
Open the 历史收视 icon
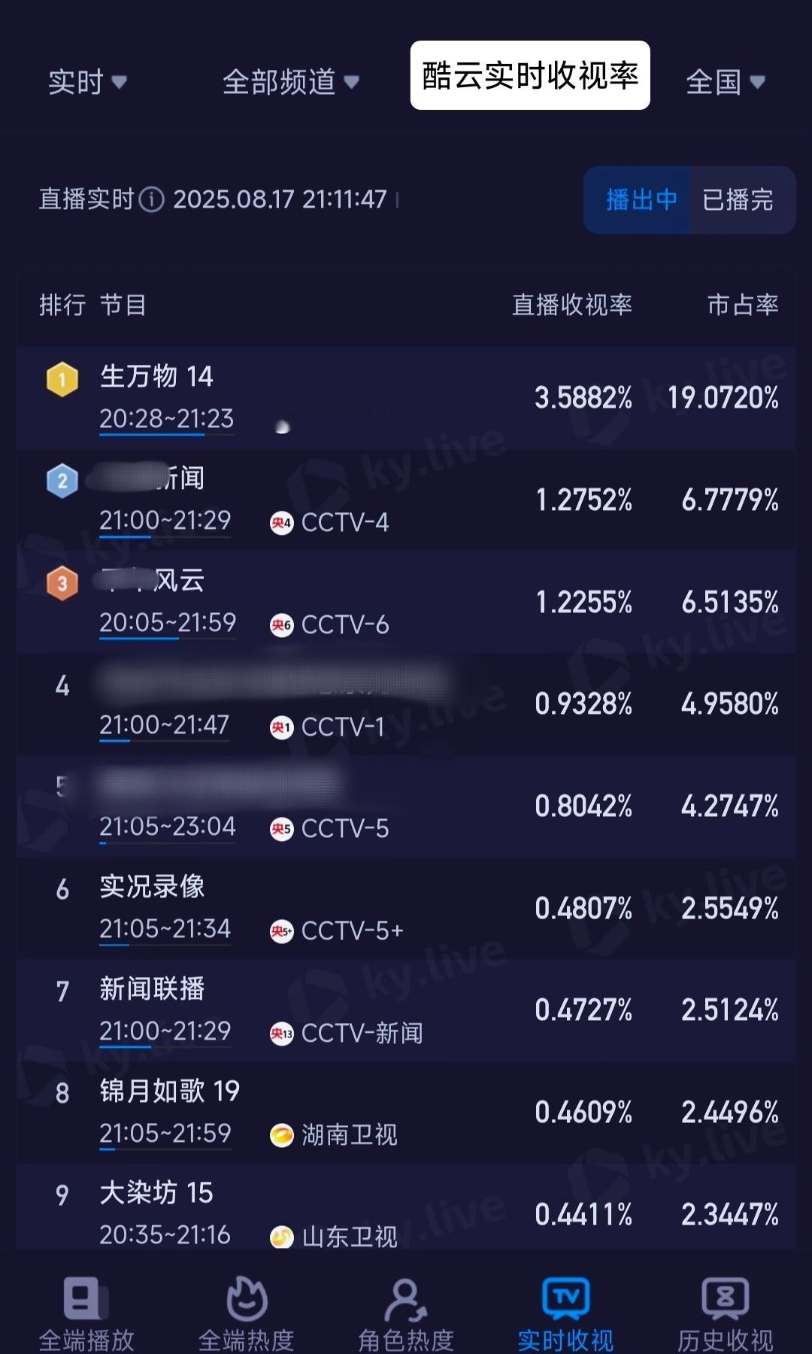726,1298
